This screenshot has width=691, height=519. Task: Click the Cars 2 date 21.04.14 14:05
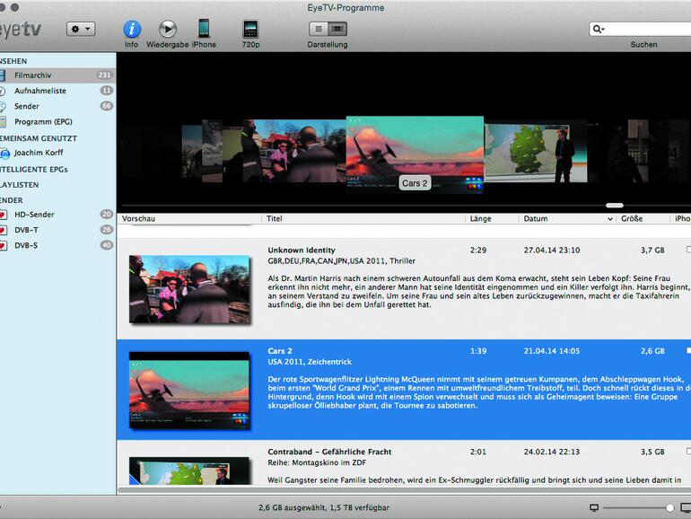coord(552,351)
